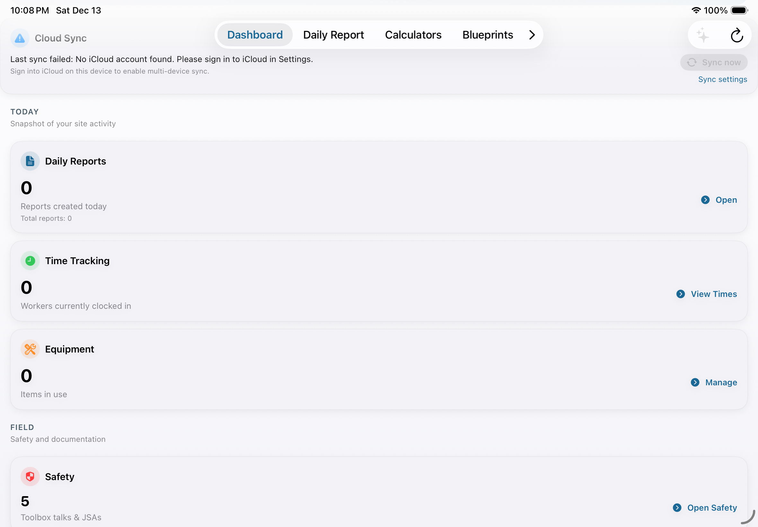Switch to the Daily Report tab
The width and height of the screenshot is (758, 527).
(334, 35)
